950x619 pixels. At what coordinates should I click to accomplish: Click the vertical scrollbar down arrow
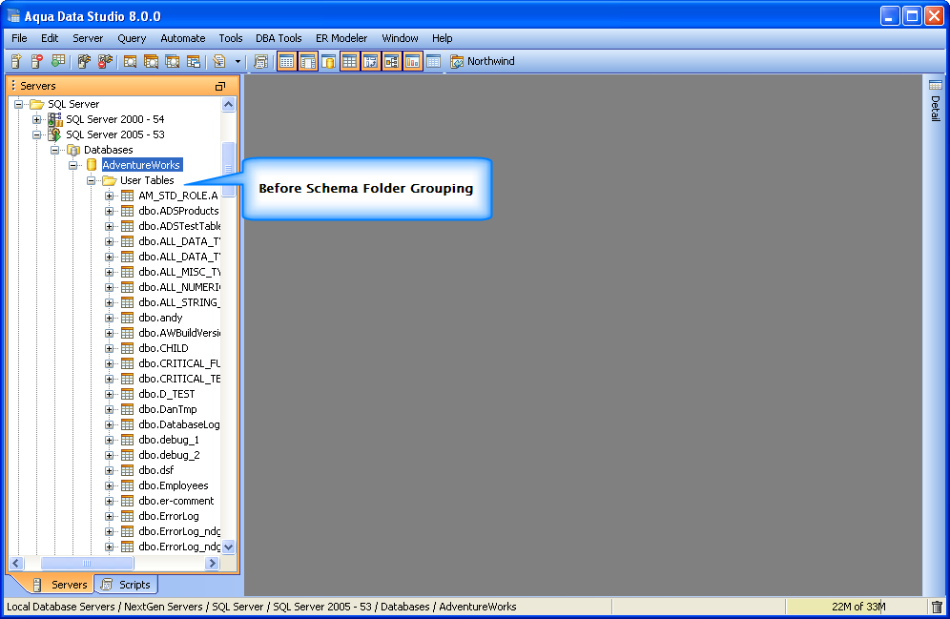(228, 547)
